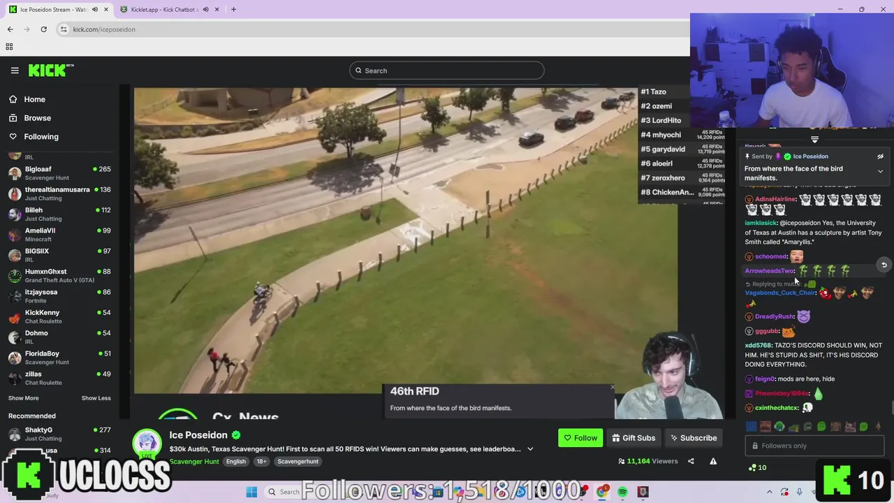Viewport: 894px width, 503px height.
Task: Click AdinsHairline username in chat
Action: (775, 199)
